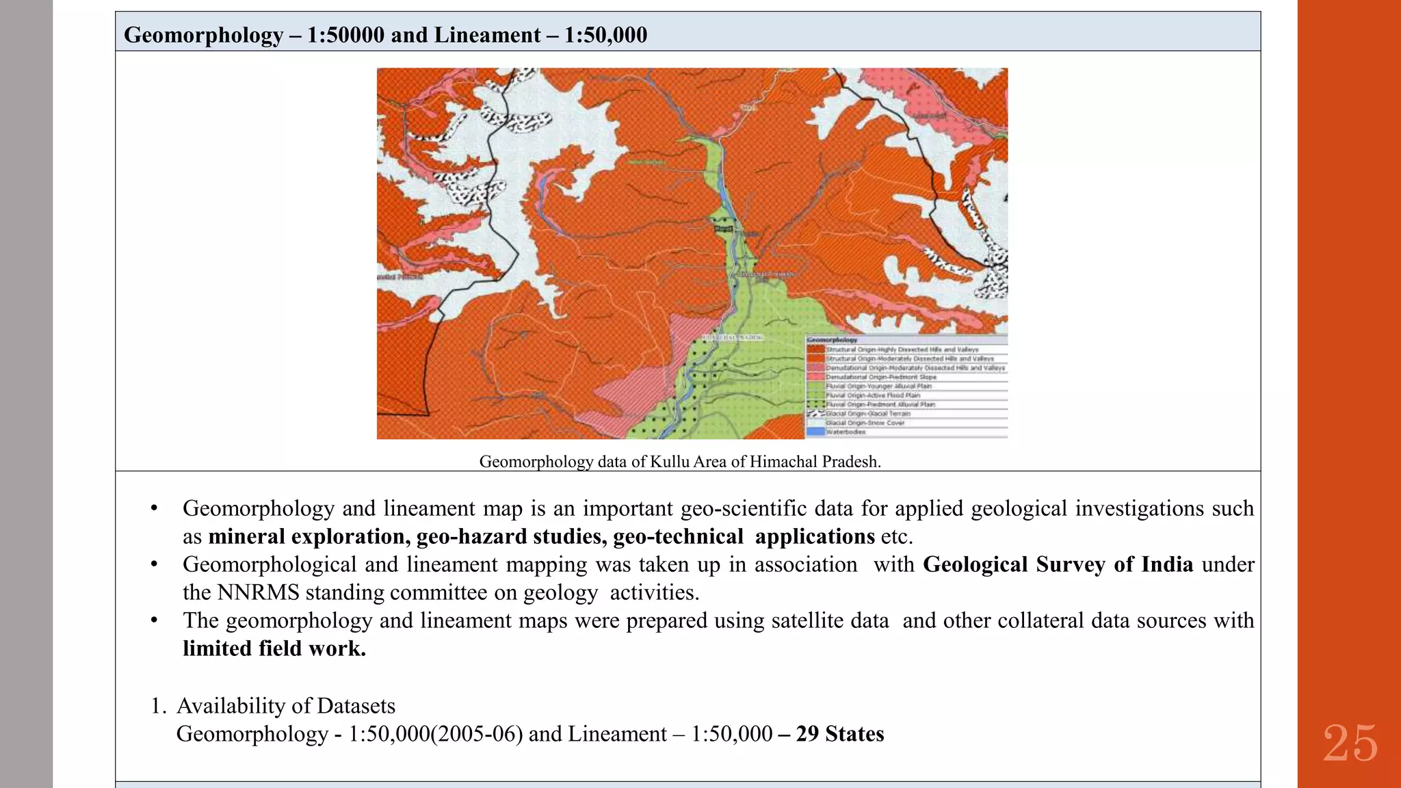Click the slide number 25

point(1349,743)
